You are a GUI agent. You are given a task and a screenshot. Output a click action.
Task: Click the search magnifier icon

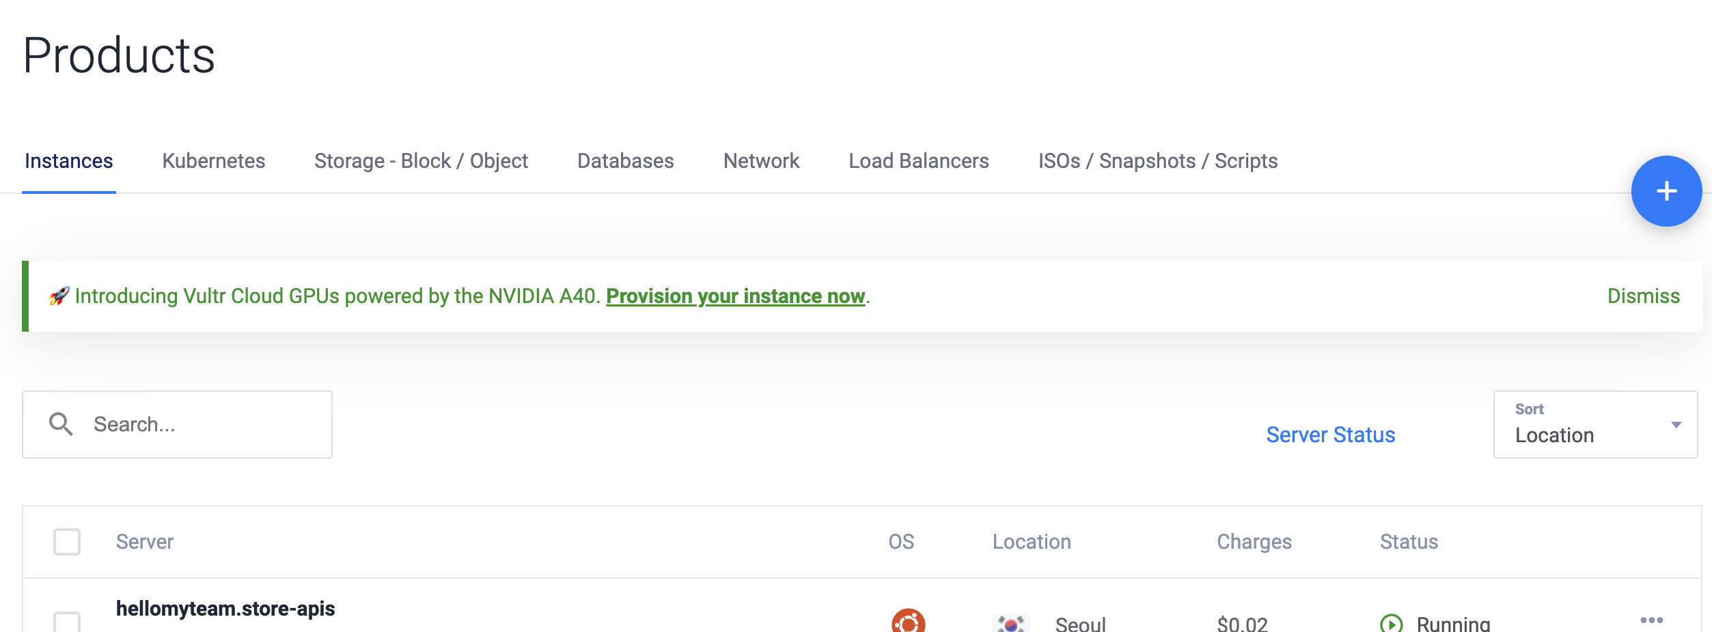pos(61,424)
